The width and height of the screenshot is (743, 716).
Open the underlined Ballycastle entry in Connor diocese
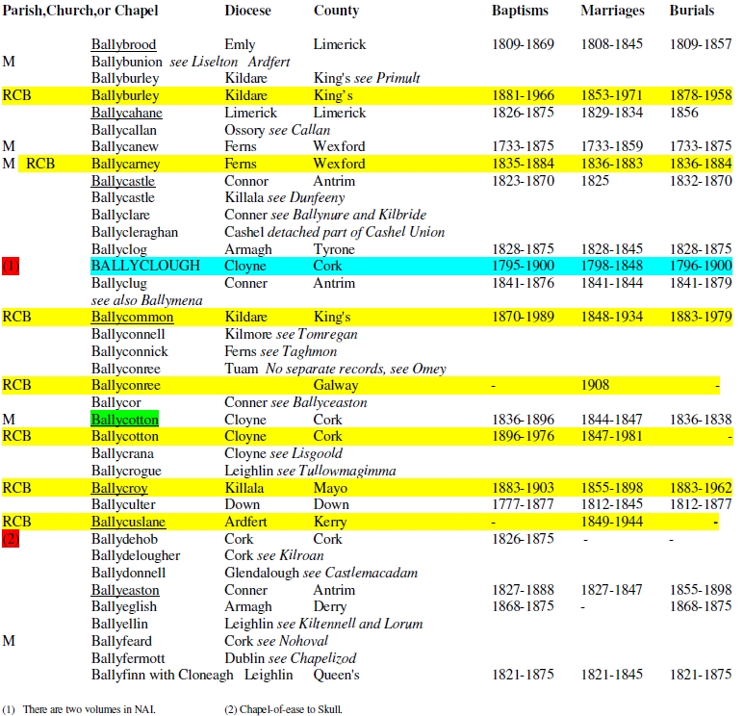pyautogui.click(x=123, y=181)
